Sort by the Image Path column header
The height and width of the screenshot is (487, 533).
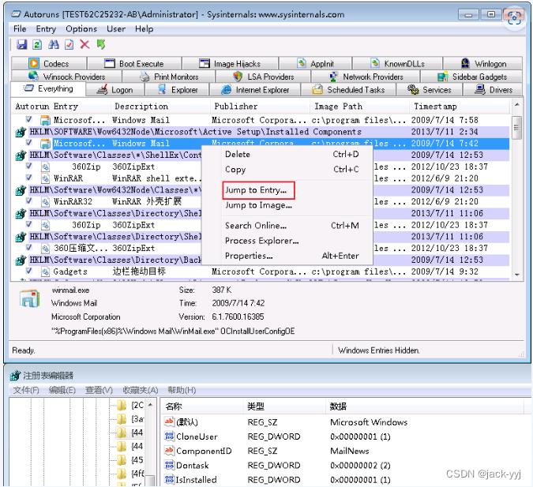point(359,107)
